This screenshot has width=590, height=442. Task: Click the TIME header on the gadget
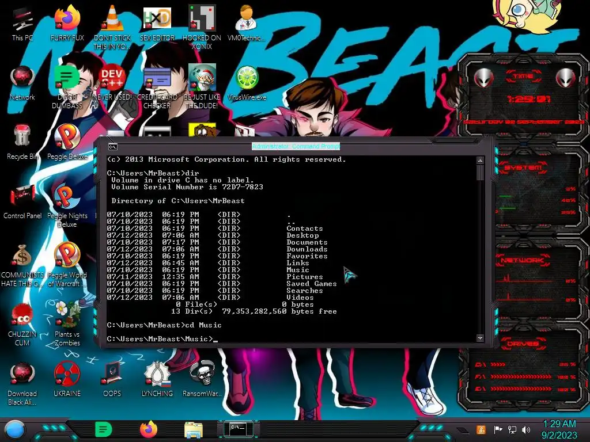click(523, 77)
